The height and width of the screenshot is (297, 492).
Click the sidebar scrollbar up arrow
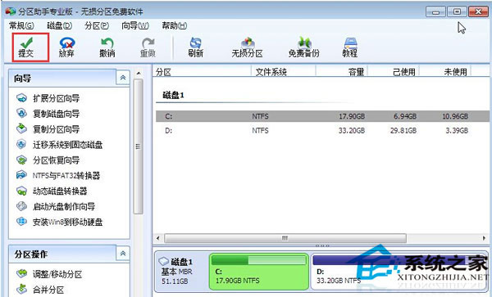tap(139, 74)
